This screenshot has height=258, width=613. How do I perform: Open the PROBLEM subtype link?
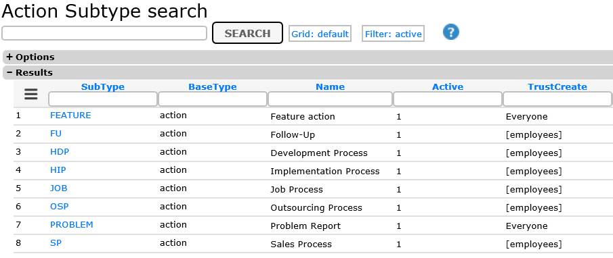coord(72,225)
